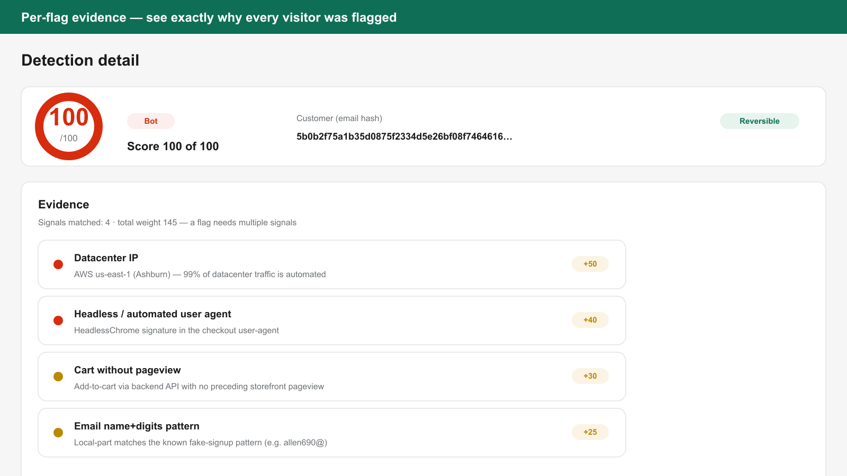847x476 pixels.
Task: Click the +25 weight badge
Action: 590,432
